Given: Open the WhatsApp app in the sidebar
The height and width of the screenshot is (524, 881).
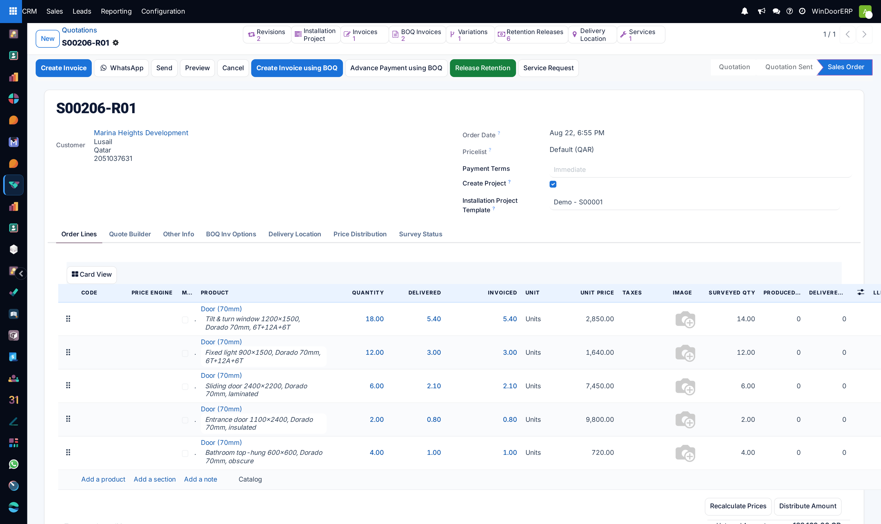Looking at the screenshot, I should click(13, 464).
